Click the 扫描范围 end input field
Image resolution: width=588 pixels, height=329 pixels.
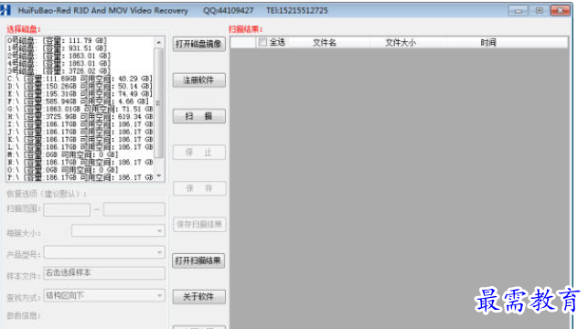(134, 209)
